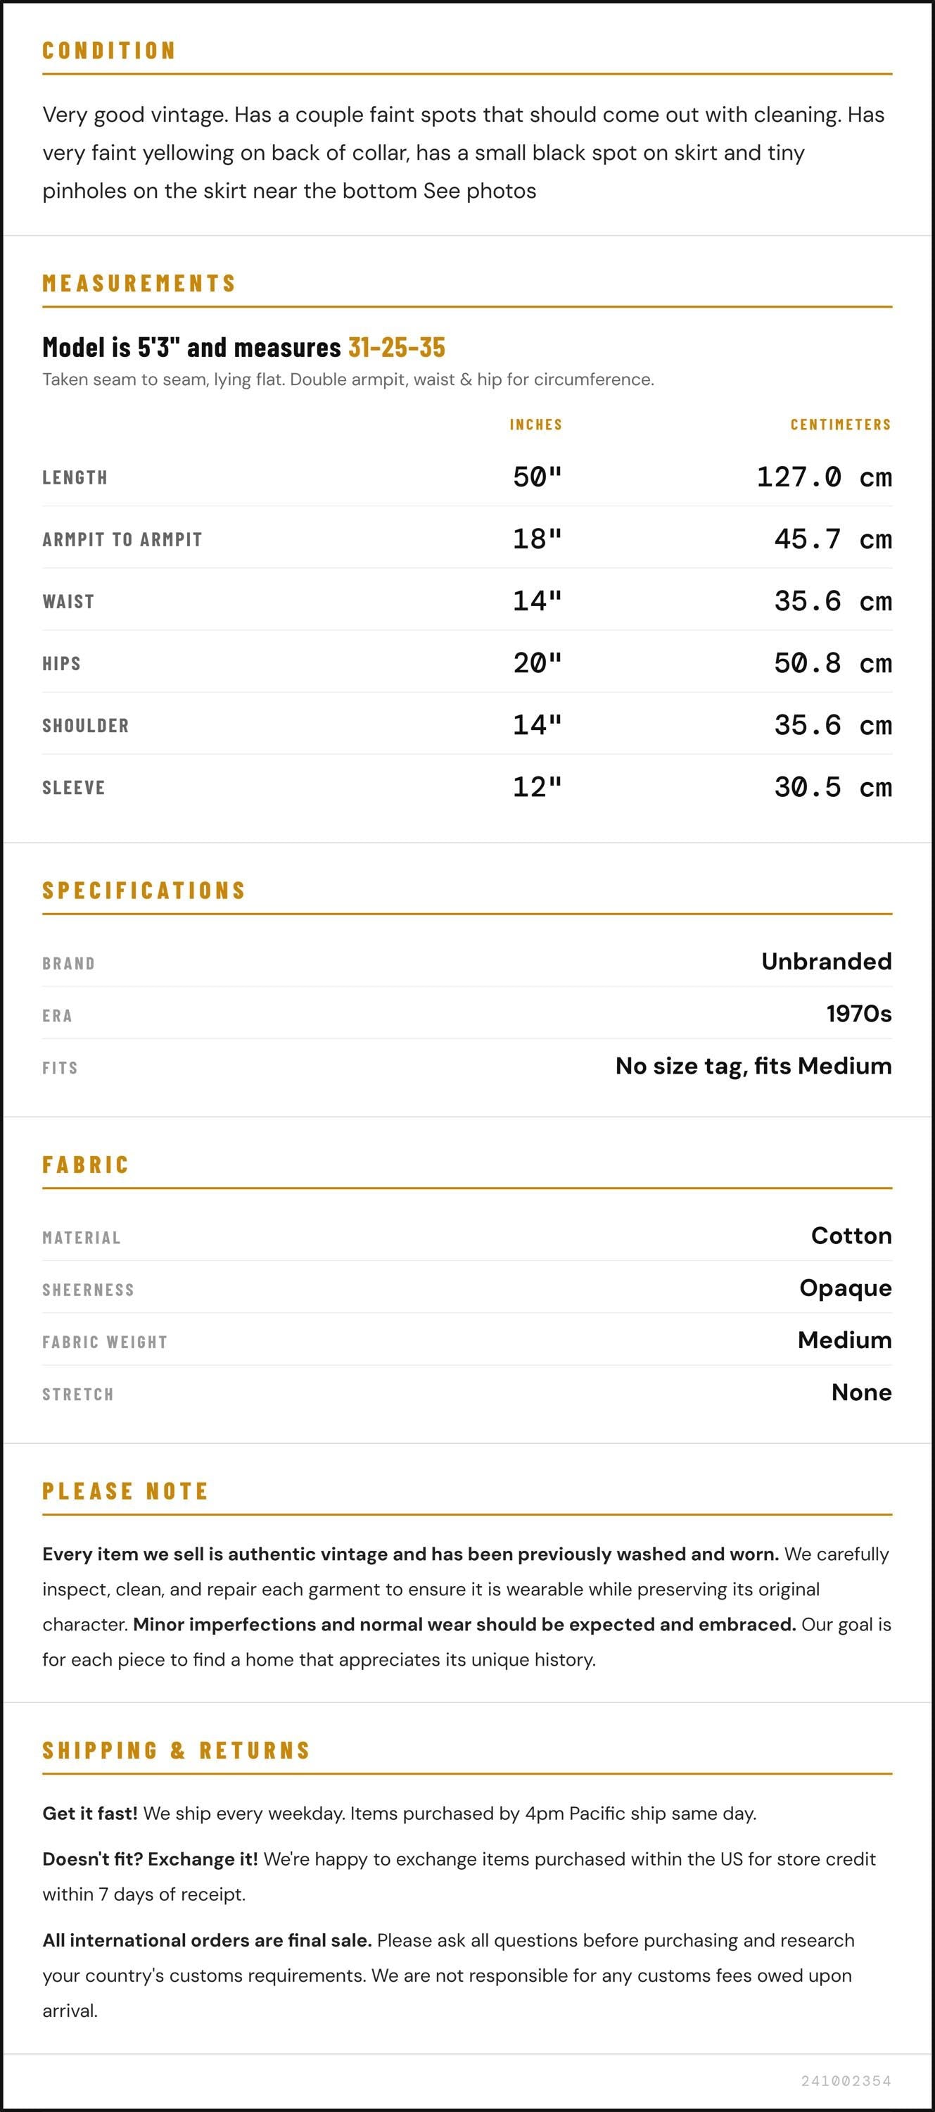Click the LENGTH row label
The height and width of the screenshot is (2112, 935).
click(75, 477)
